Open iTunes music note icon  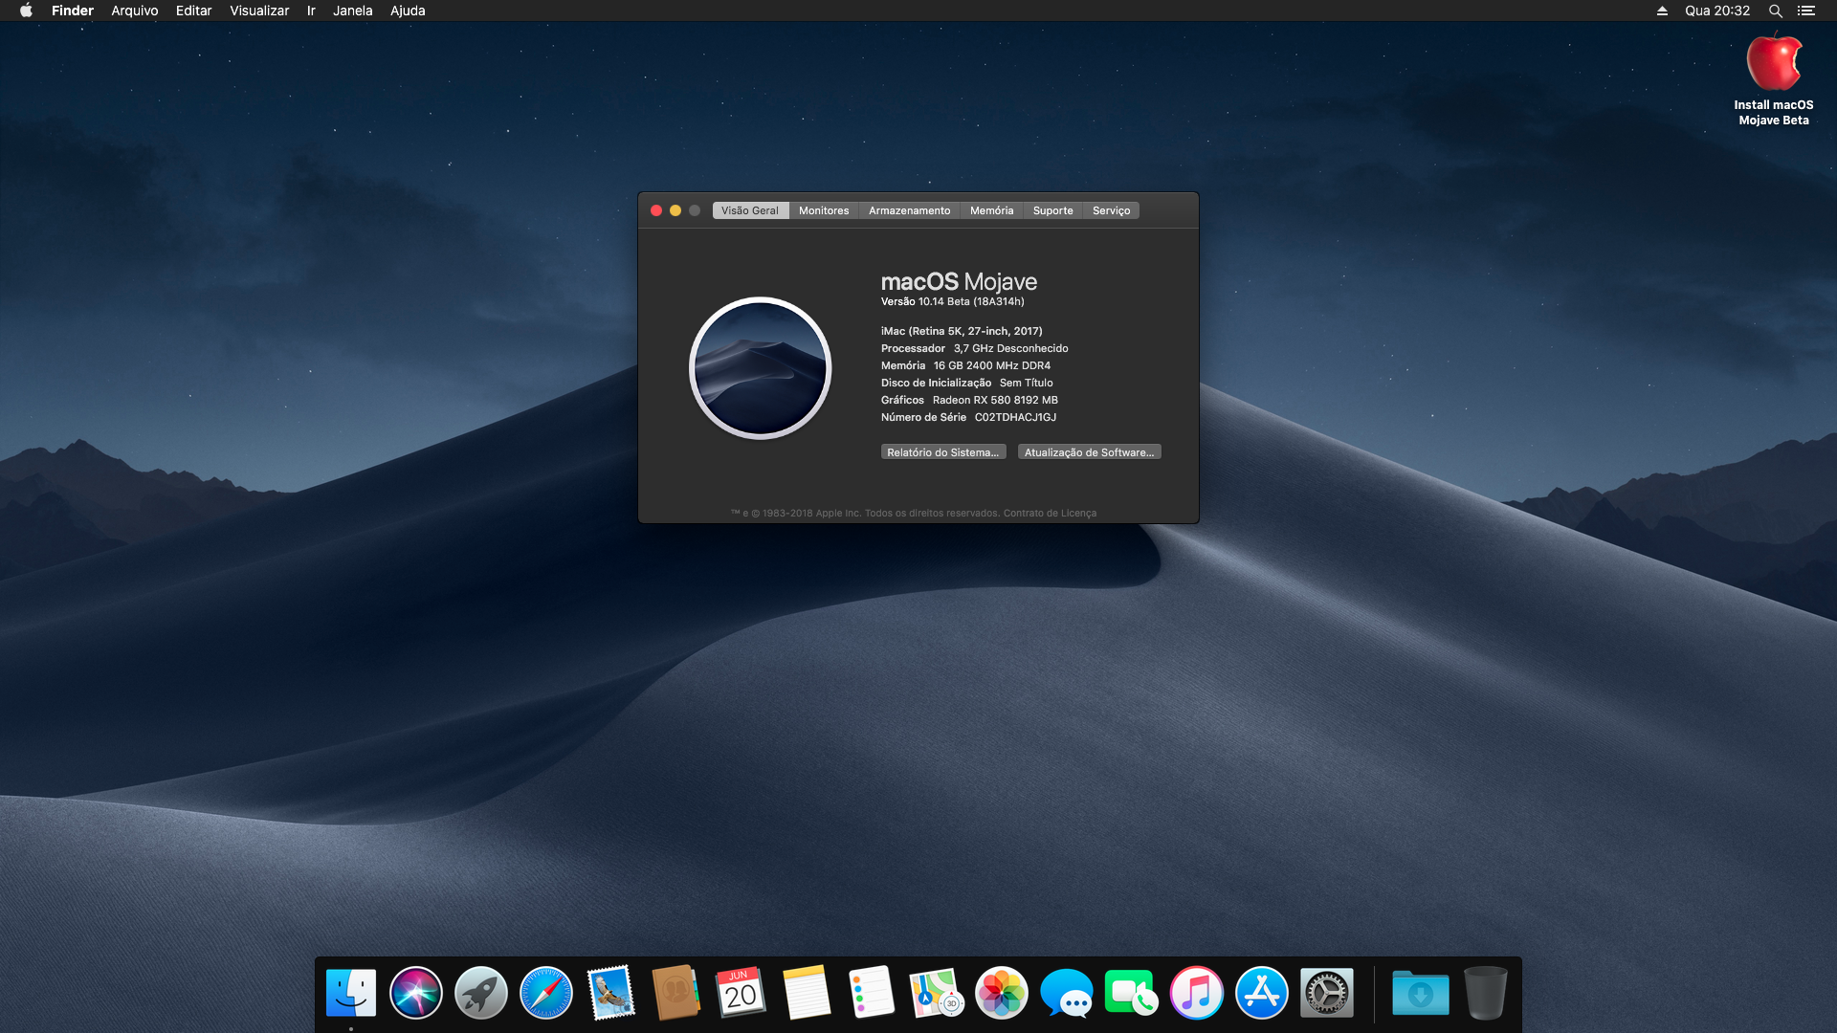[x=1197, y=993]
